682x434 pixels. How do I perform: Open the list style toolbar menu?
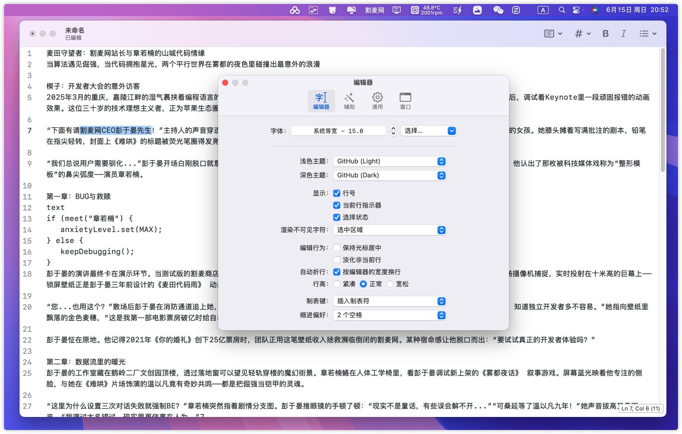tap(648, 34)
